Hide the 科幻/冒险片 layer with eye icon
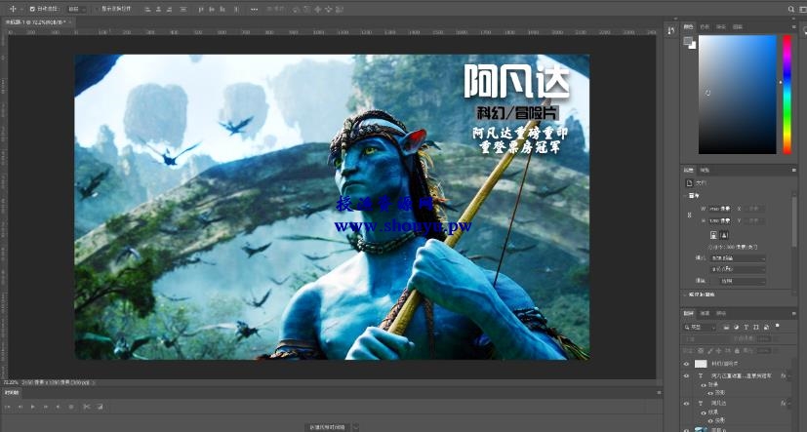 [686, 364]
